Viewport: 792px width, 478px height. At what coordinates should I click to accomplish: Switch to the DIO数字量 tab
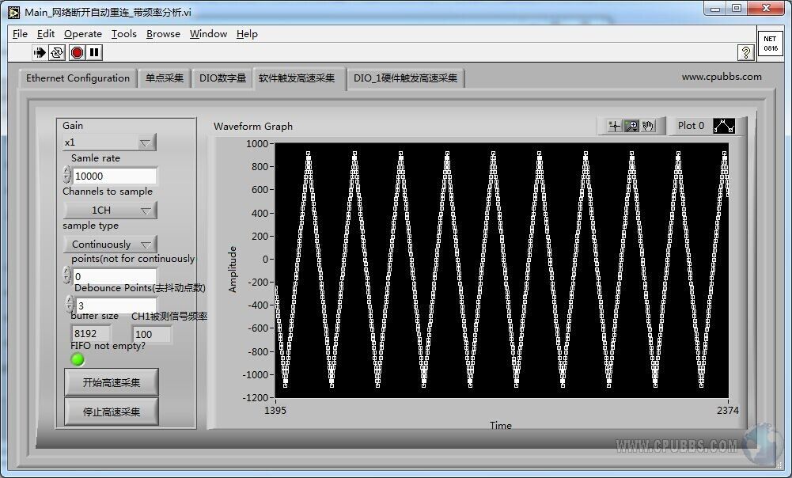222,78
